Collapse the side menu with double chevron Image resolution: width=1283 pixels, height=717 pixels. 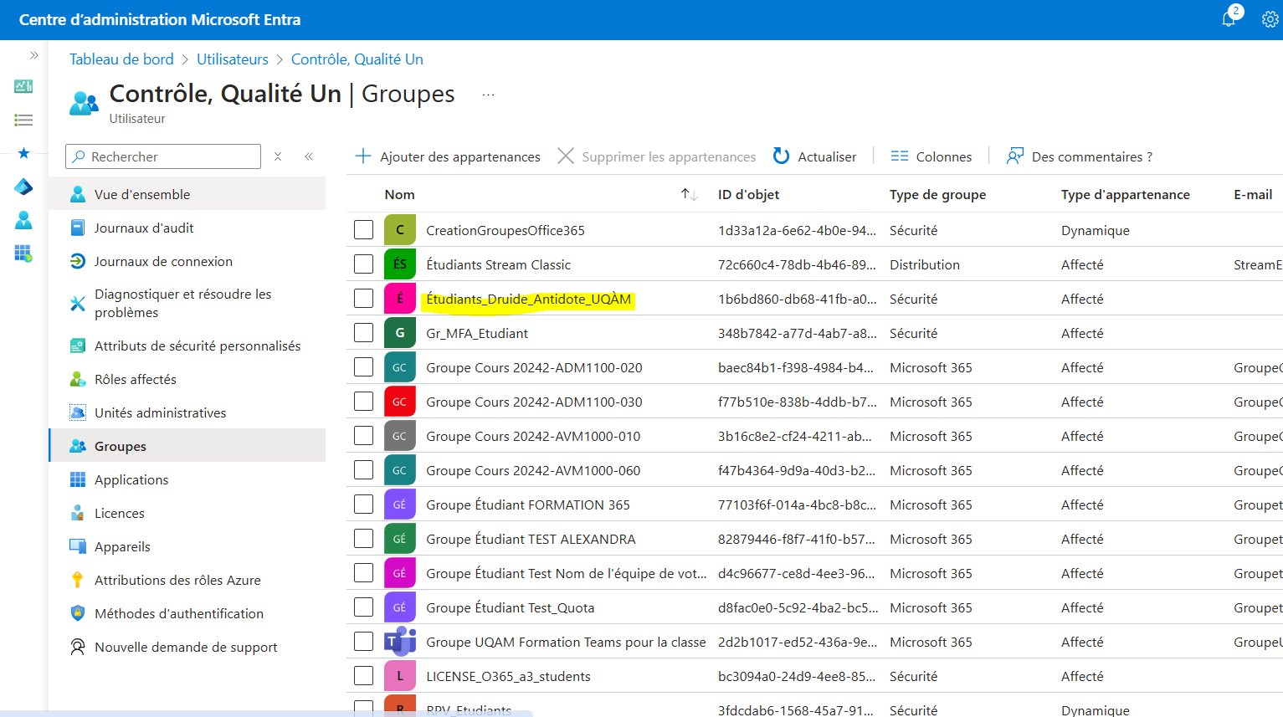click(x=309, y=156)
